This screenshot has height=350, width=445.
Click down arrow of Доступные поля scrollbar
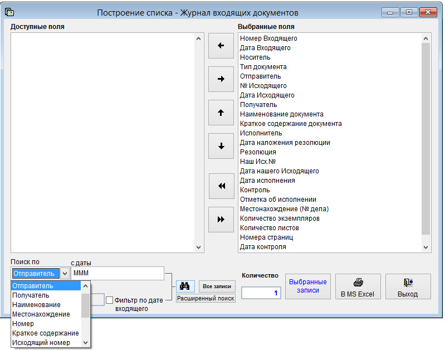(199, 247)
